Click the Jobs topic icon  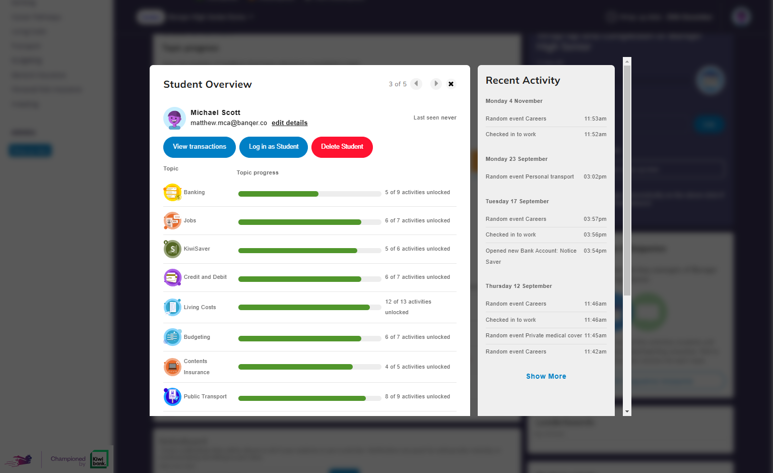coord(172,221)
